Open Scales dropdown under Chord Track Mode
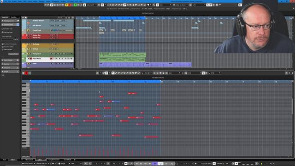This screenshot has height=166, width=295. tap(10, 40)
